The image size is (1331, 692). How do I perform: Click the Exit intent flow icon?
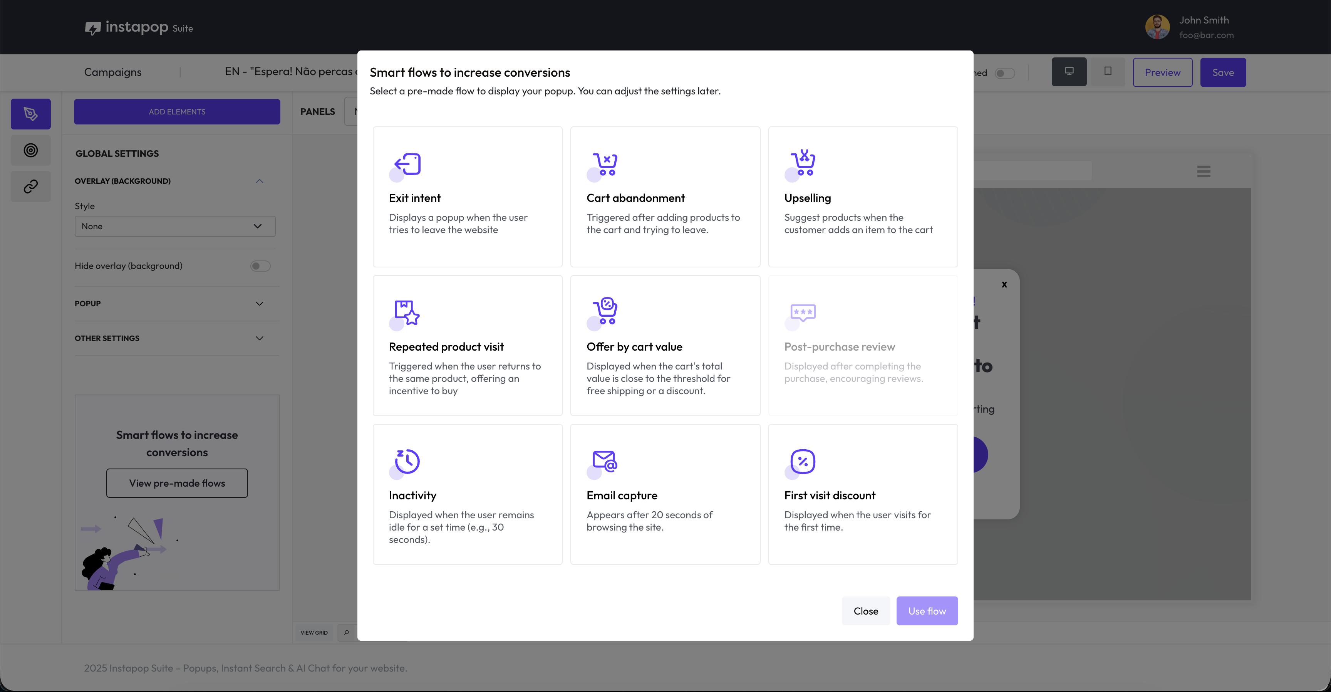pos(407,165)
